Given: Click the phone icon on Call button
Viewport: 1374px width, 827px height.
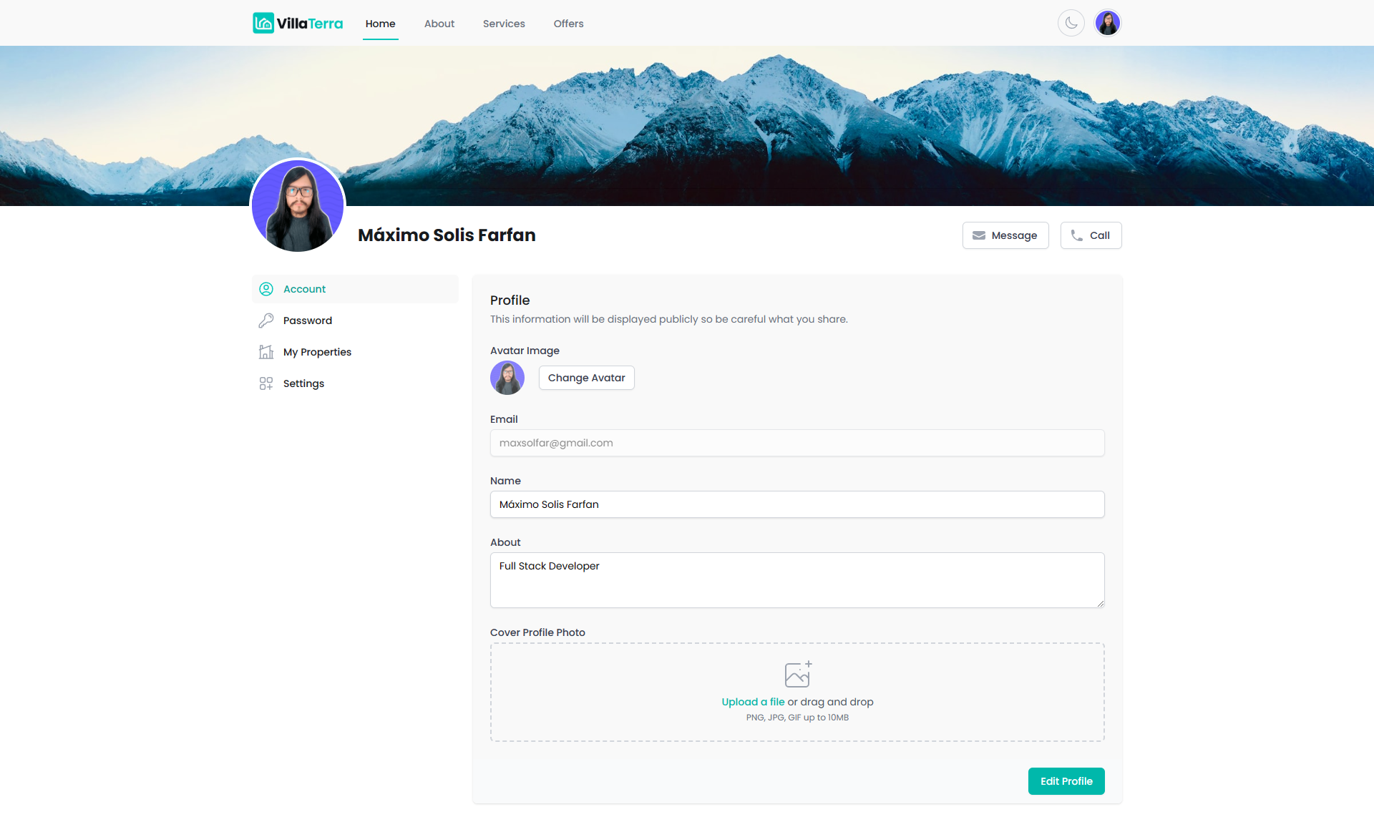Looking at the screenshot, I should (1076, 235).
